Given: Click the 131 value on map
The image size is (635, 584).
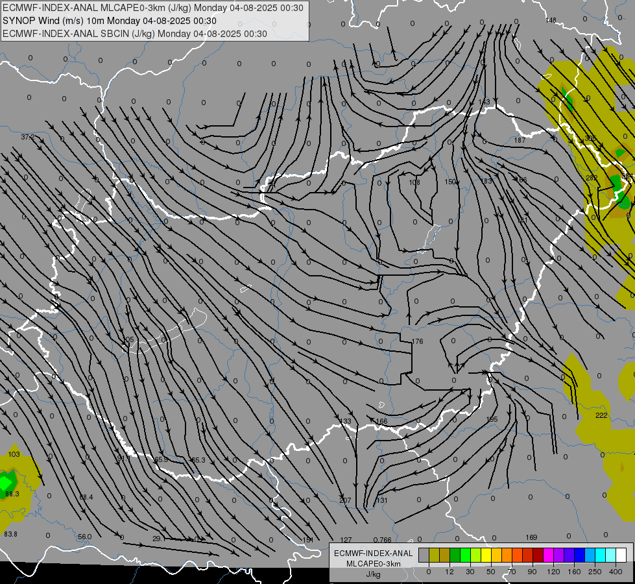Looking at the screenshot, I should tap(382, 500).
